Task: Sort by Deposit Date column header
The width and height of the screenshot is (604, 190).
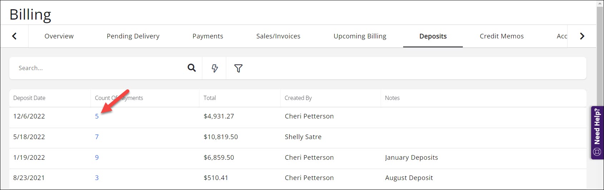Action: click(29, 98)
